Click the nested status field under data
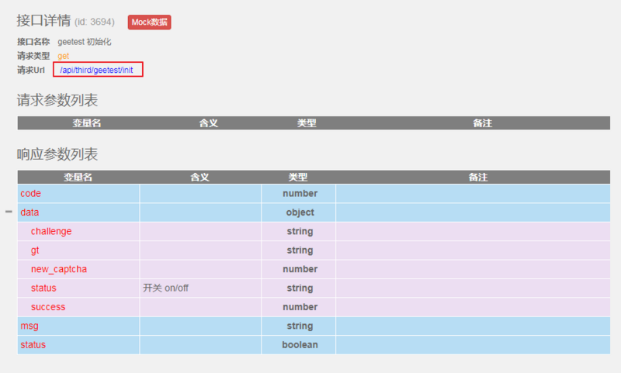This screenshot has width=621, height=373. (43, 288)
